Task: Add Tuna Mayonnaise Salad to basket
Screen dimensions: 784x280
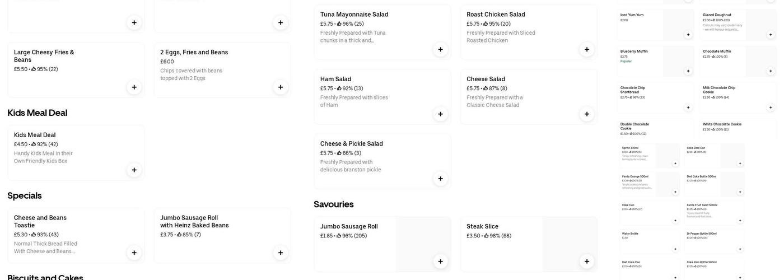Action: click(440, 49)
